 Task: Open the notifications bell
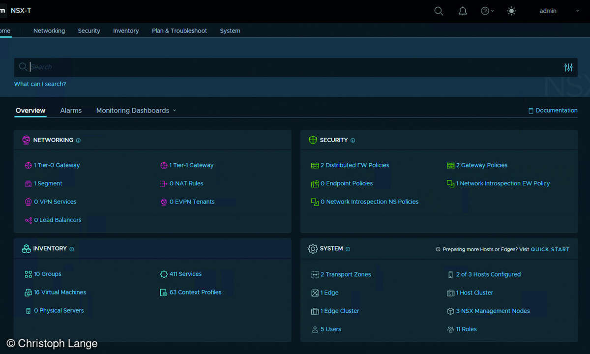point(463,11)
